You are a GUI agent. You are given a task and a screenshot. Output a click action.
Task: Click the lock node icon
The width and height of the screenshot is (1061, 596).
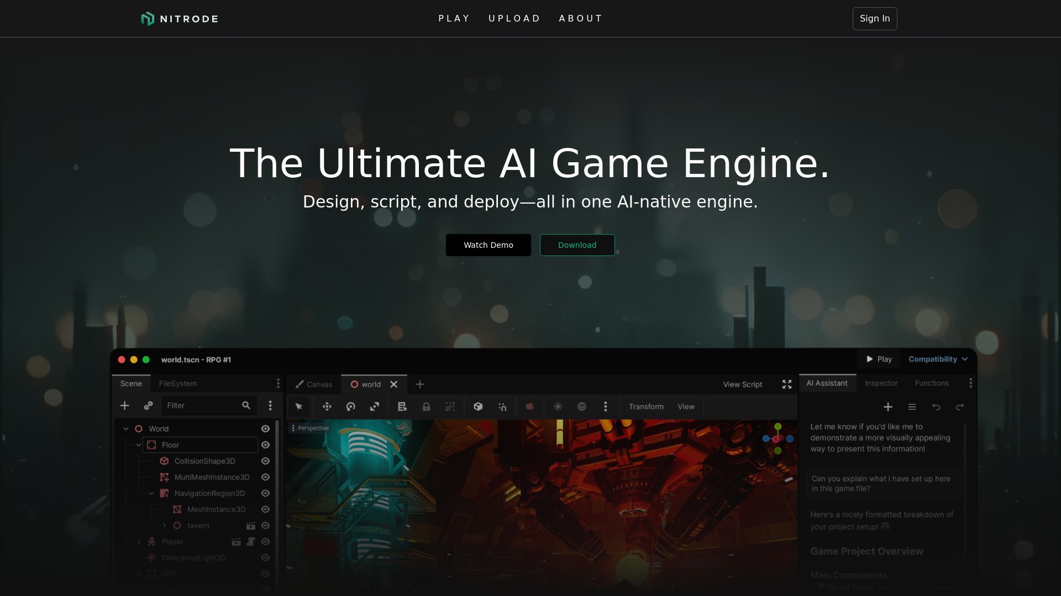[426, 407]
